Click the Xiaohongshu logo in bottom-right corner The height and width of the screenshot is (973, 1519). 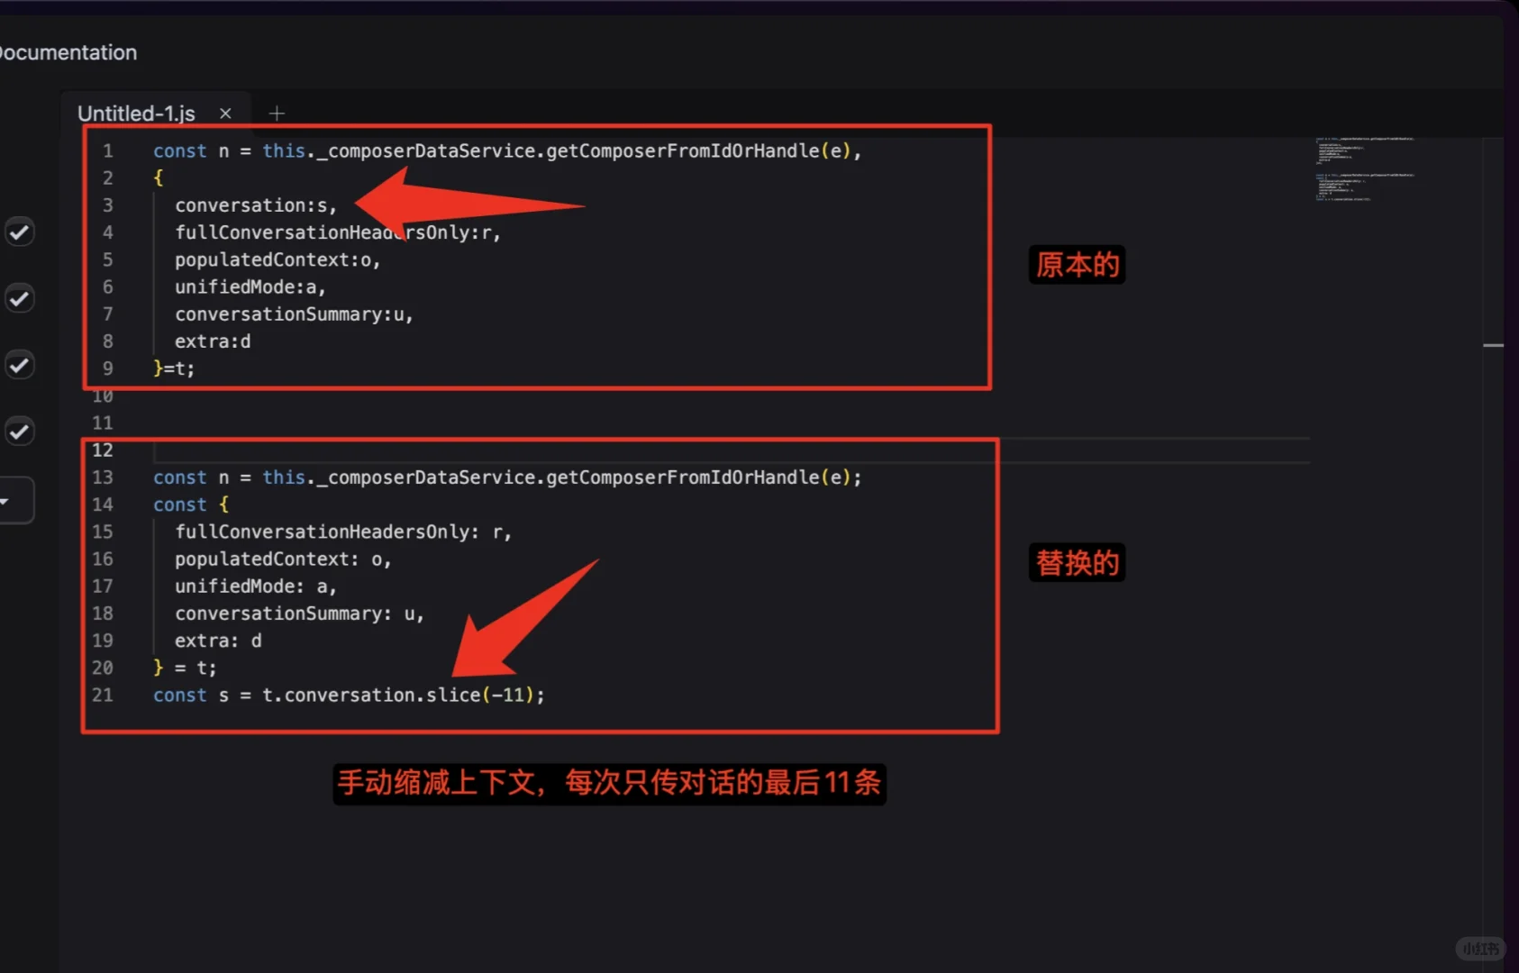1480,948
